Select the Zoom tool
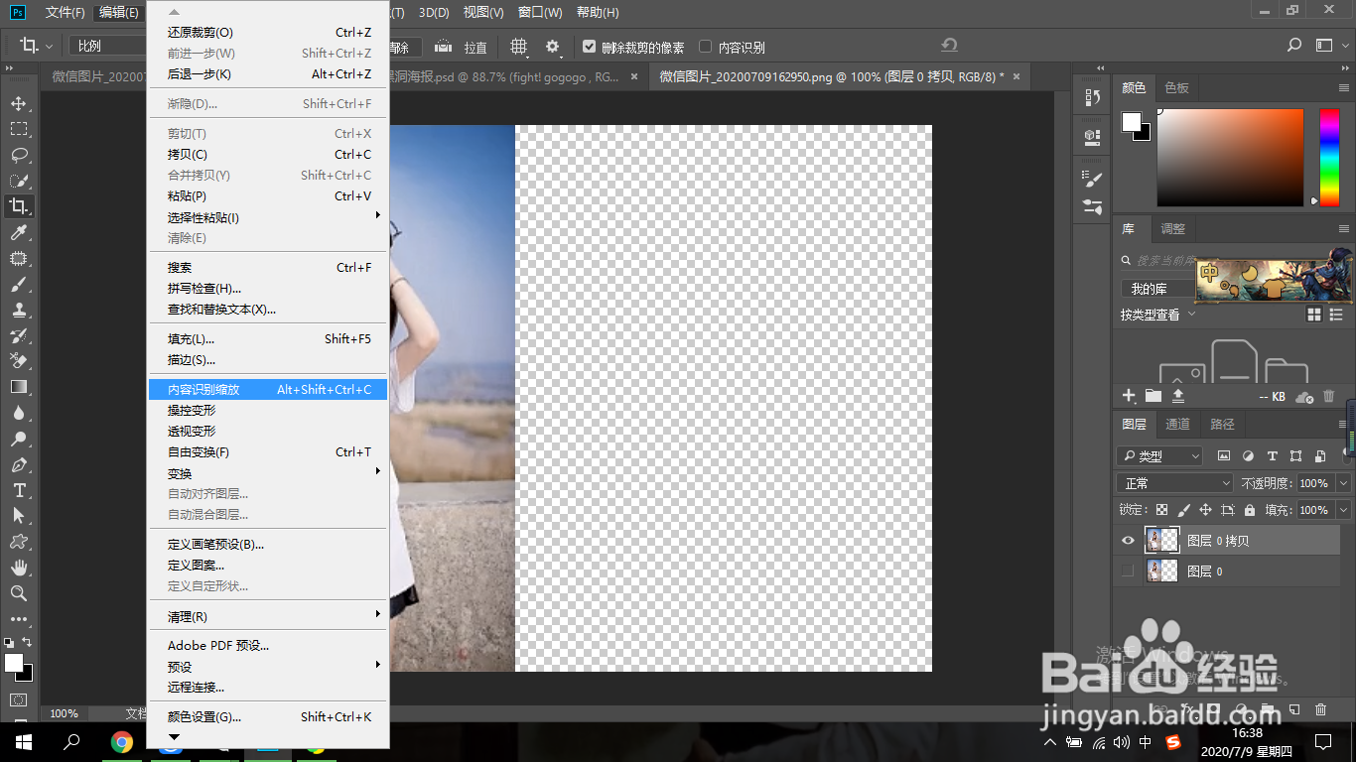This screenshot has width=1356, height=762. point(19,593)
